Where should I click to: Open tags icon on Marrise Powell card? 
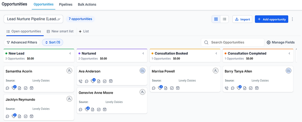pos(160,88)
